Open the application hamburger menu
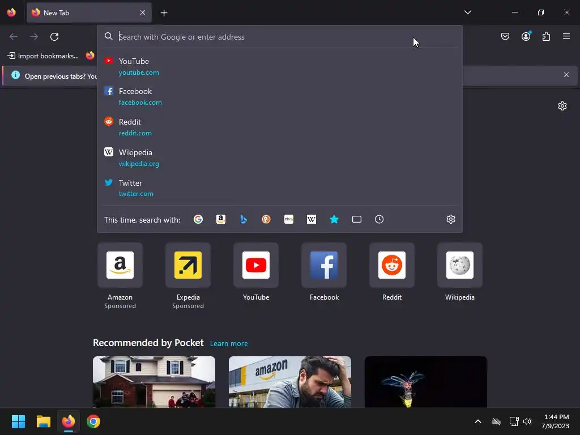This screenshot has width=580, height=435. coord(566,36)
